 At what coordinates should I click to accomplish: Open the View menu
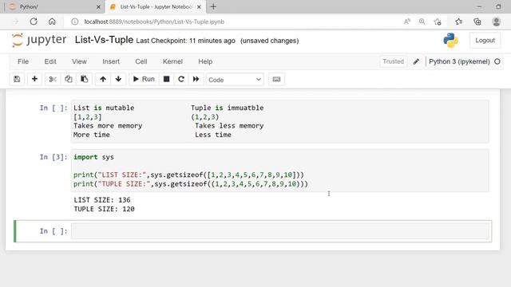pos(79,61)
